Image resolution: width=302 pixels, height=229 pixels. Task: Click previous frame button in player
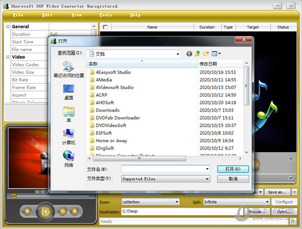coord(27,211)
